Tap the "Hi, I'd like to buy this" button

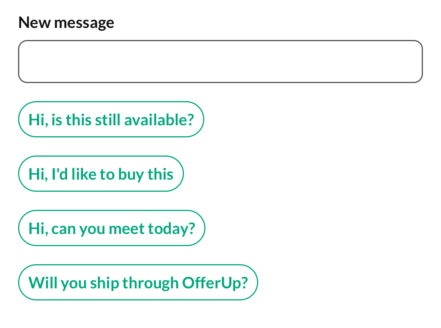point(101,174)
